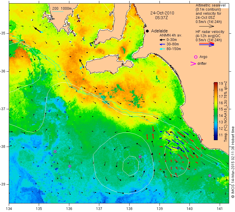
Task: Click the longitude axis label '138'
Action: [129, 208]
